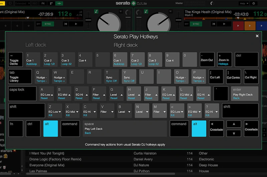Screen dimensions: 267x177
Task: Play the right deck track
Action: [x=224, y=24]
